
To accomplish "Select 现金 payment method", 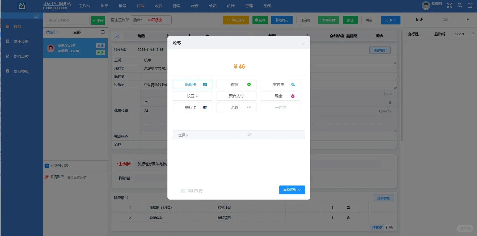I will (x=280, y=96).
